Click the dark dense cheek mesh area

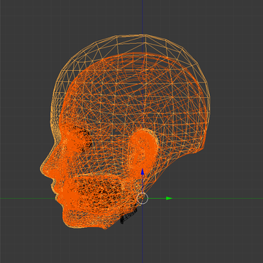(102, 191)
